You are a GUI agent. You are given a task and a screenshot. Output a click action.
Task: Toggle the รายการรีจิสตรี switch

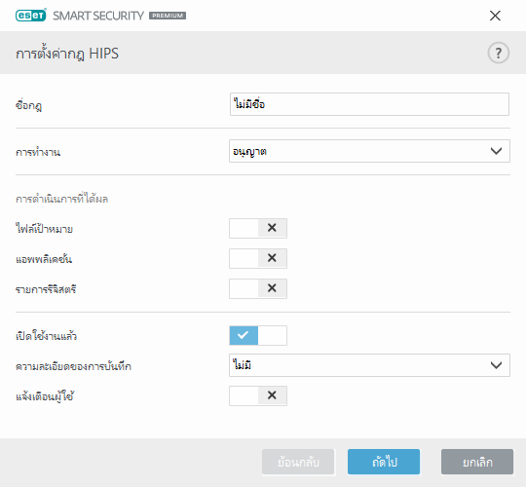(258, 288)
